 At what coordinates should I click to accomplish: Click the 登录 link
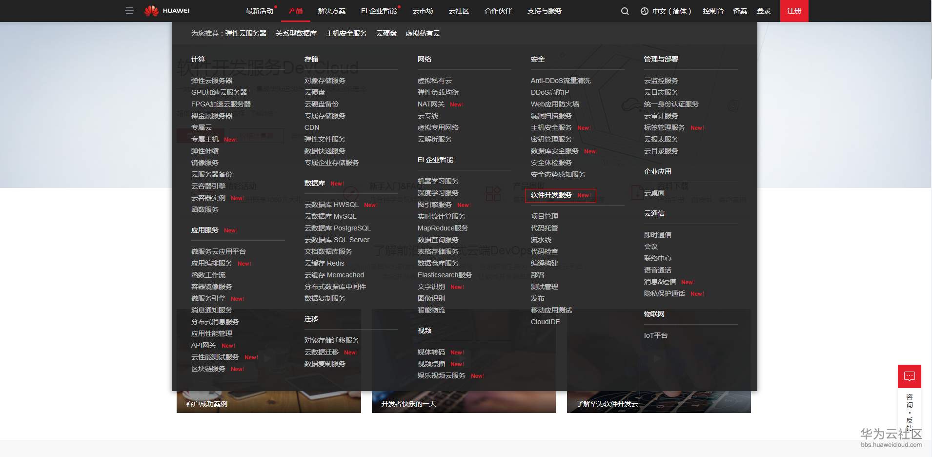(x=764, y=11)
